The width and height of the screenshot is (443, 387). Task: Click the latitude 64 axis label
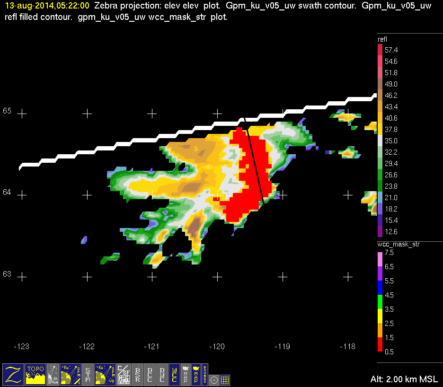pos(7,192)
